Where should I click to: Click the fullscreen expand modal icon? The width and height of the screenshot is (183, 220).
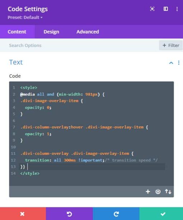tap(152, 9)
